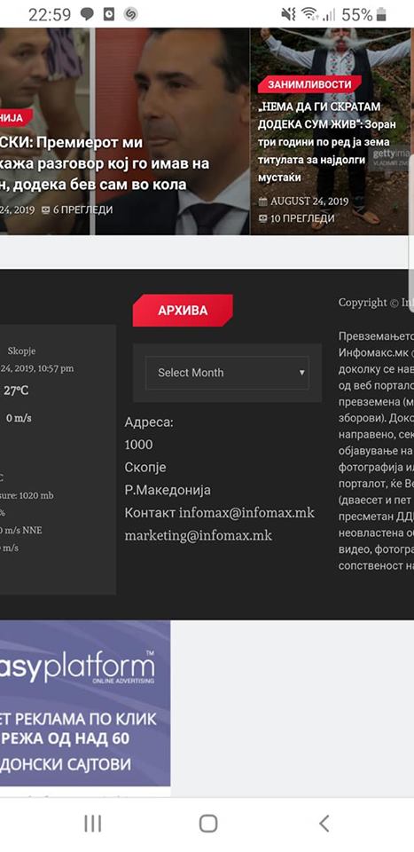Open the Select Month archive dropdown
Screen dimensions: 414x852
click(227, 373)
